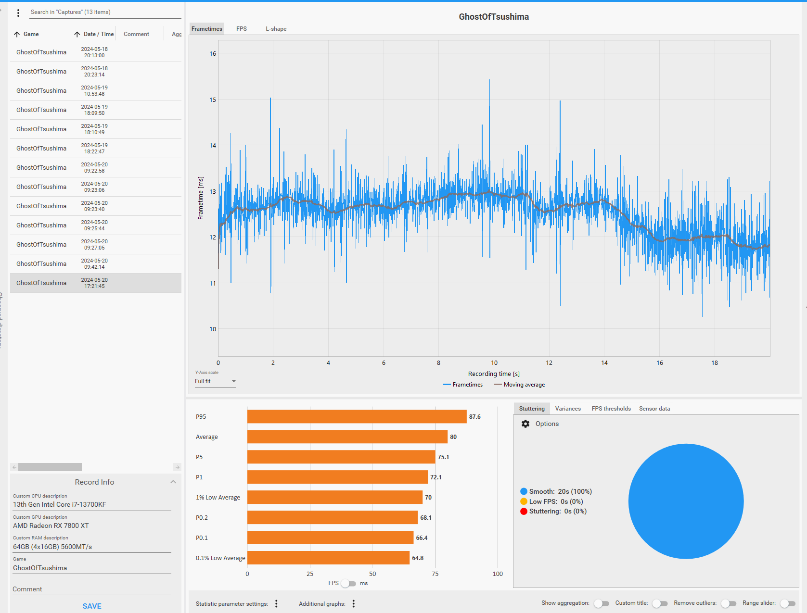Enable Custom title switch
This screenshot has height=613, width=807.
point(660,603)
